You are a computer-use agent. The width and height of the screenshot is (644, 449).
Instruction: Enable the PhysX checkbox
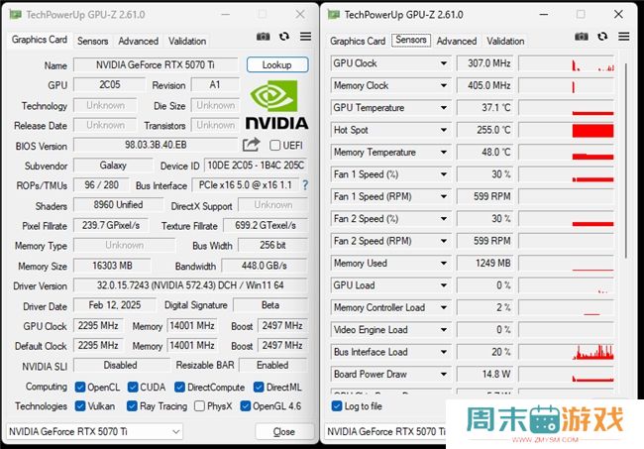[x=200, y=406]
